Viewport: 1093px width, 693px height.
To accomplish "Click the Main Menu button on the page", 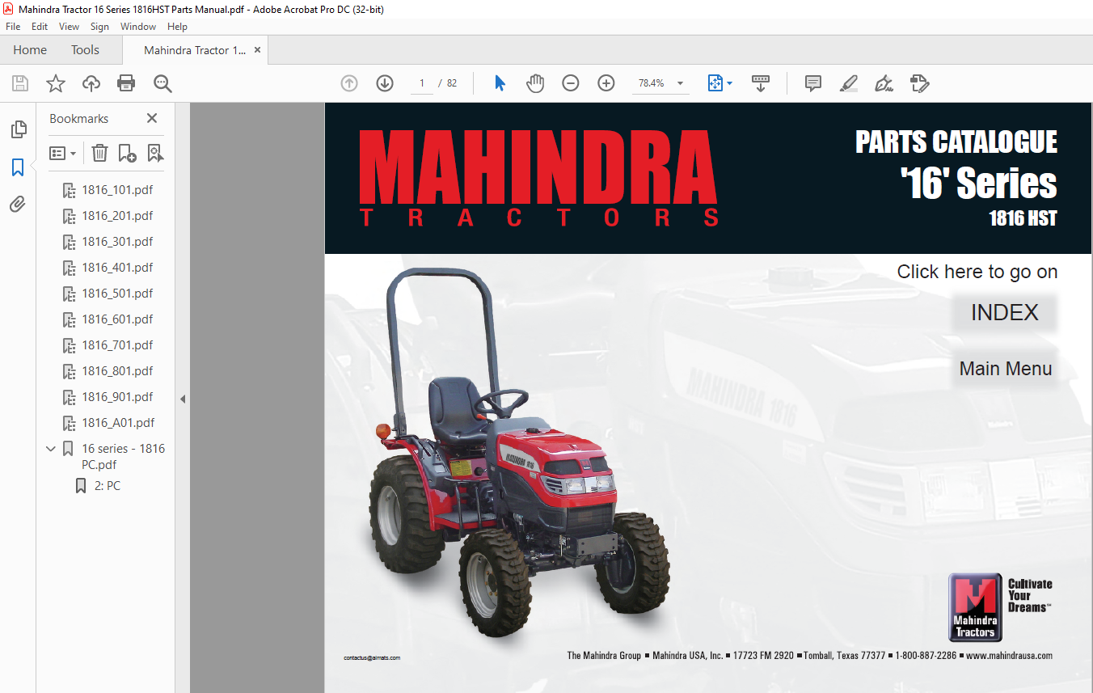I will 1005,369.
